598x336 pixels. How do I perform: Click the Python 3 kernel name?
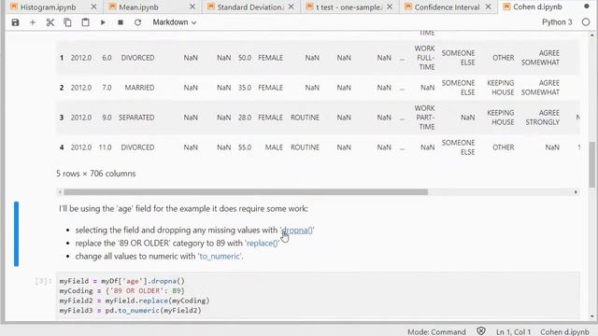point(557,22)
